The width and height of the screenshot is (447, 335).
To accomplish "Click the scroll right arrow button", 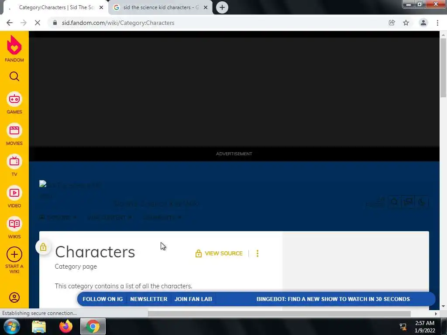I will [x=436, y=314].
